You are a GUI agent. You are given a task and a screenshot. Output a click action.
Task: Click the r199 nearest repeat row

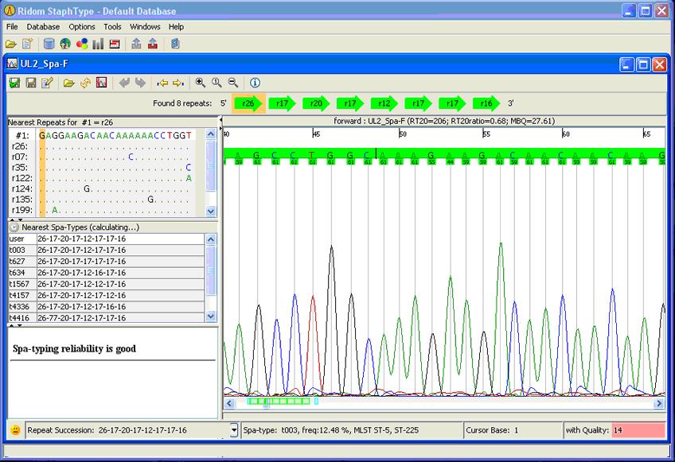102,210
